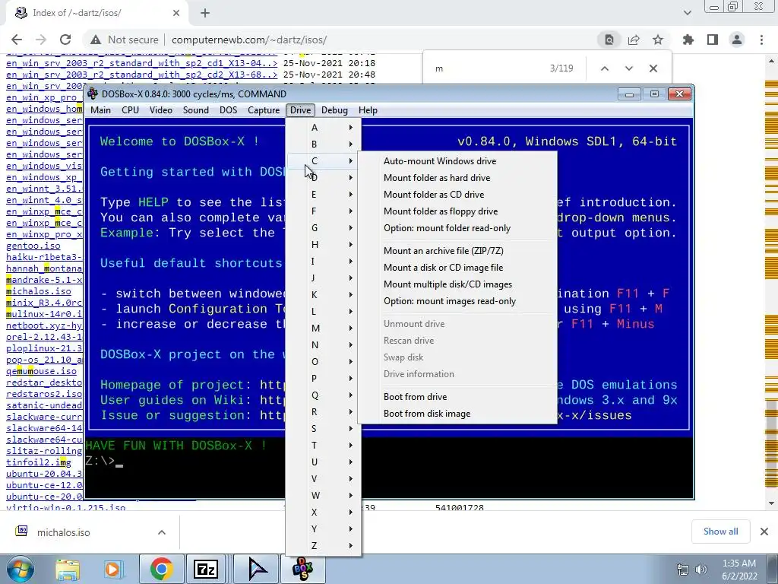778x584 pixels.
Task: Open the gentoo.iso link
Action: coord(33,246)
